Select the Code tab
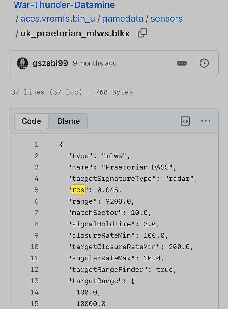The width and height of the screenshot is (228, 309). click(31, 121)
